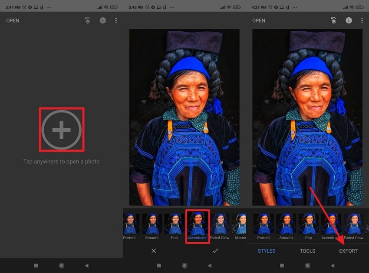The width and height of the screenshot is (369, 273).
Task: Tap the Wi-Fi icon in middle status bar
Action: (229, 7)
